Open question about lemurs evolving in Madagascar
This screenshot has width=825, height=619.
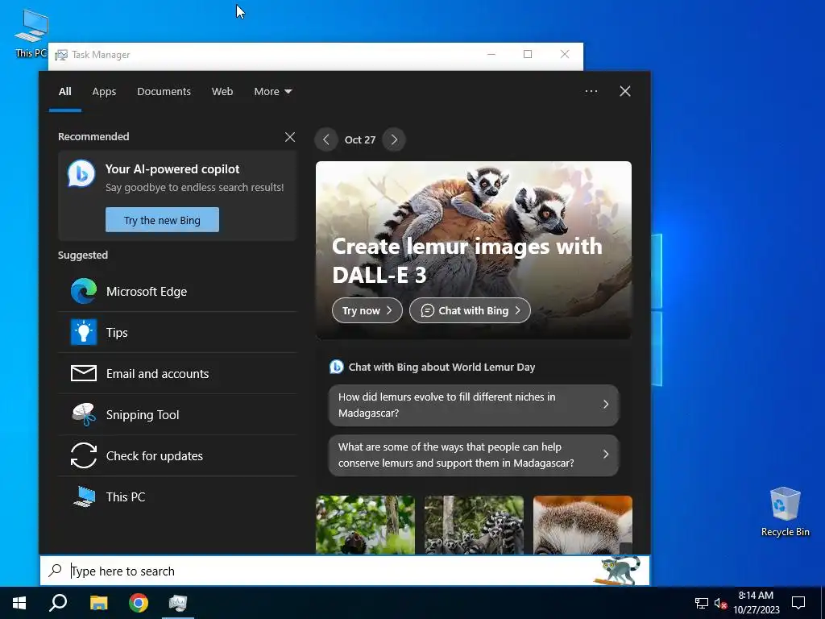(474, 405)
